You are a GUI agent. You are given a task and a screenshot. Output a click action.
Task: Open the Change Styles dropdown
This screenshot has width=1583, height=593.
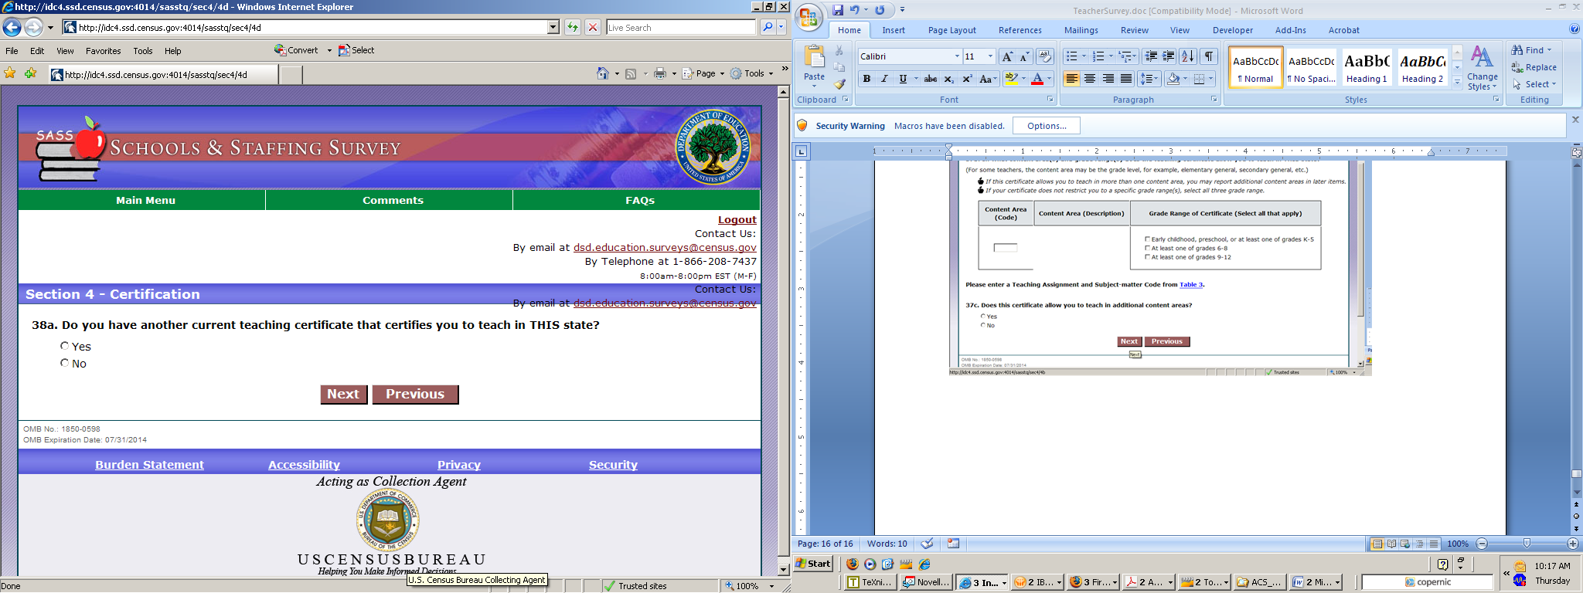click(x=1482, y=67)
